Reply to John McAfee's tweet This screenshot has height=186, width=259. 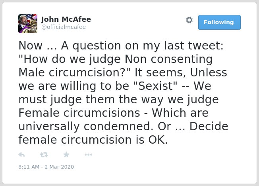[x=21, y=155]
